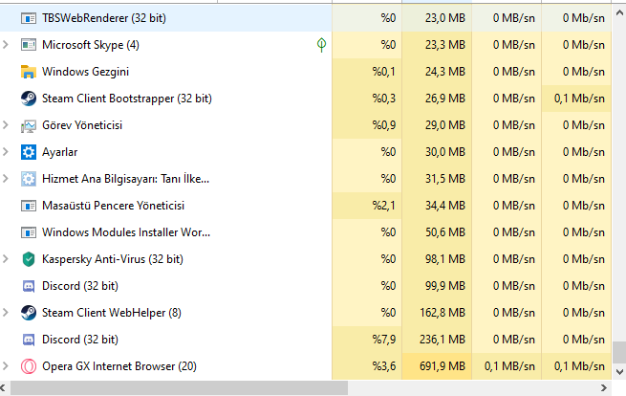The width and height of the screenshot is (626, 396).
Task: Expand Opera GX Internet Browser (20) group
Action: click(x=6, y=366)
